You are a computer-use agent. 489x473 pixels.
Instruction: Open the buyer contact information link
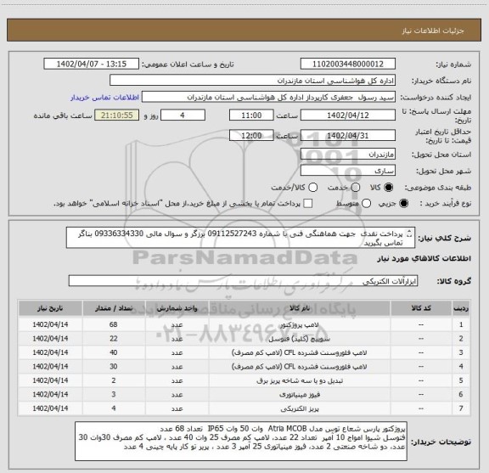tap(104, 98)
